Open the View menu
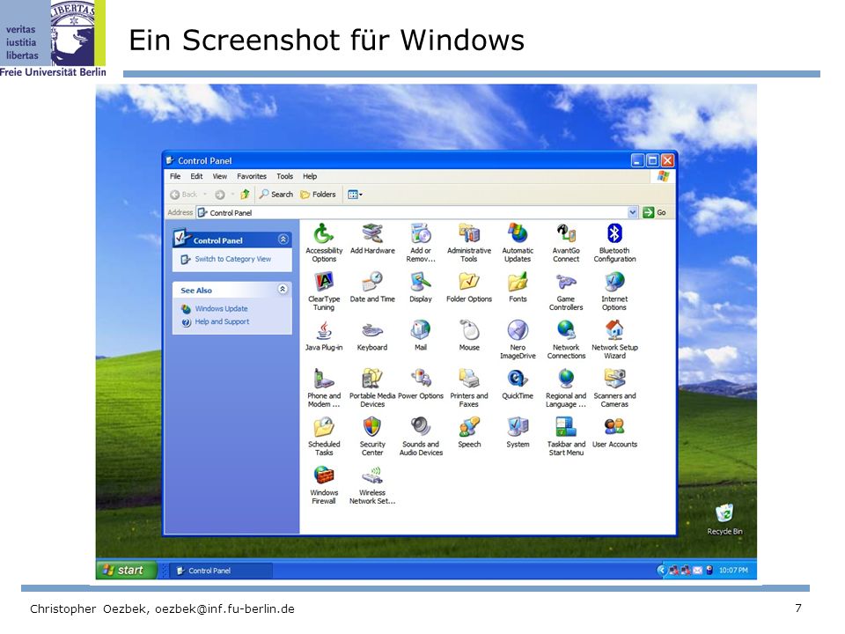 click(219, 176)
